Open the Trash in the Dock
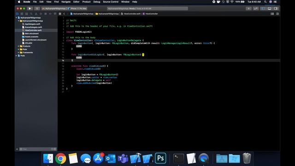The image size is (295, 166). pyautogui.click(x=247, y=158)
